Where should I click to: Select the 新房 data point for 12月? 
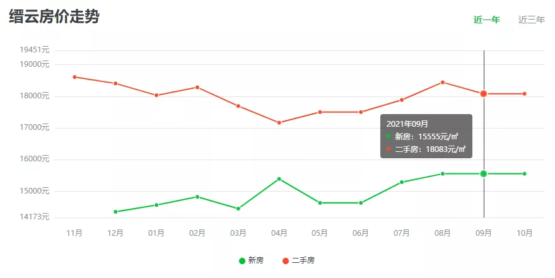115,212
